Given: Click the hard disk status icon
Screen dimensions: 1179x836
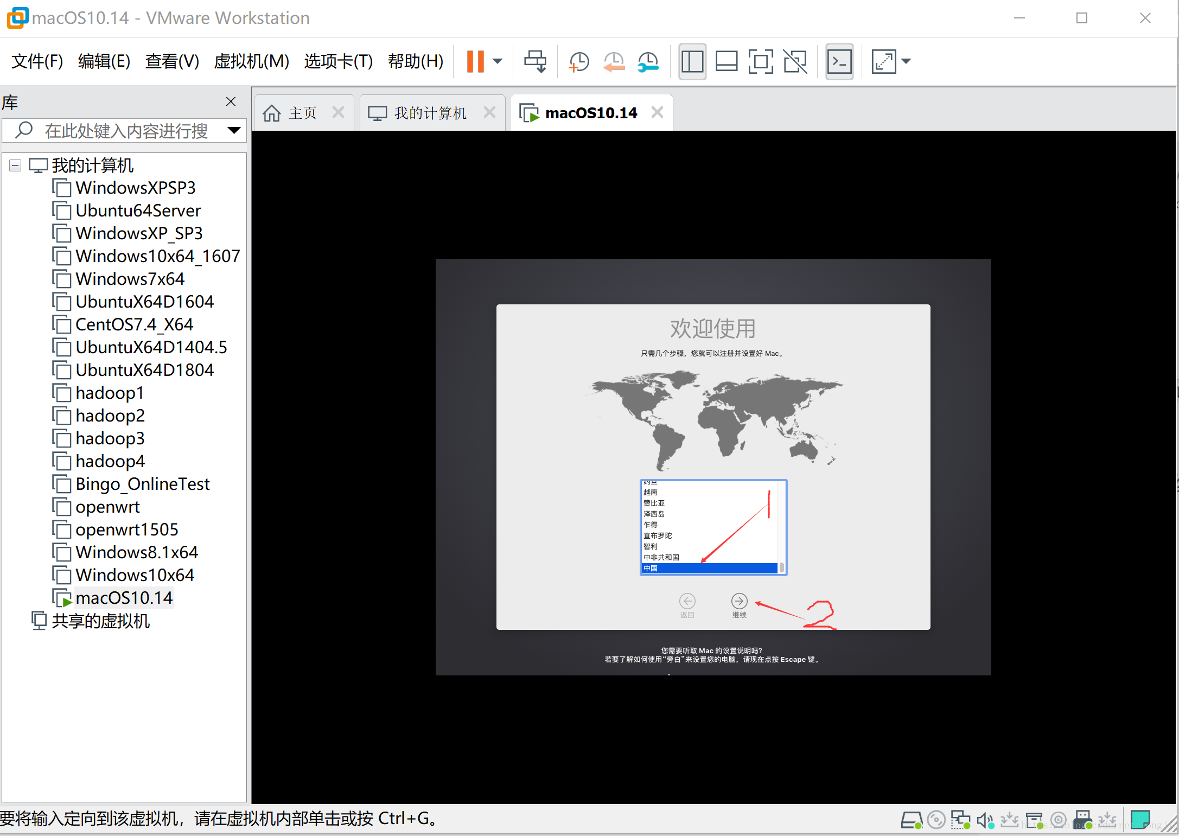Looking at the screenshot, I should 912,820.
